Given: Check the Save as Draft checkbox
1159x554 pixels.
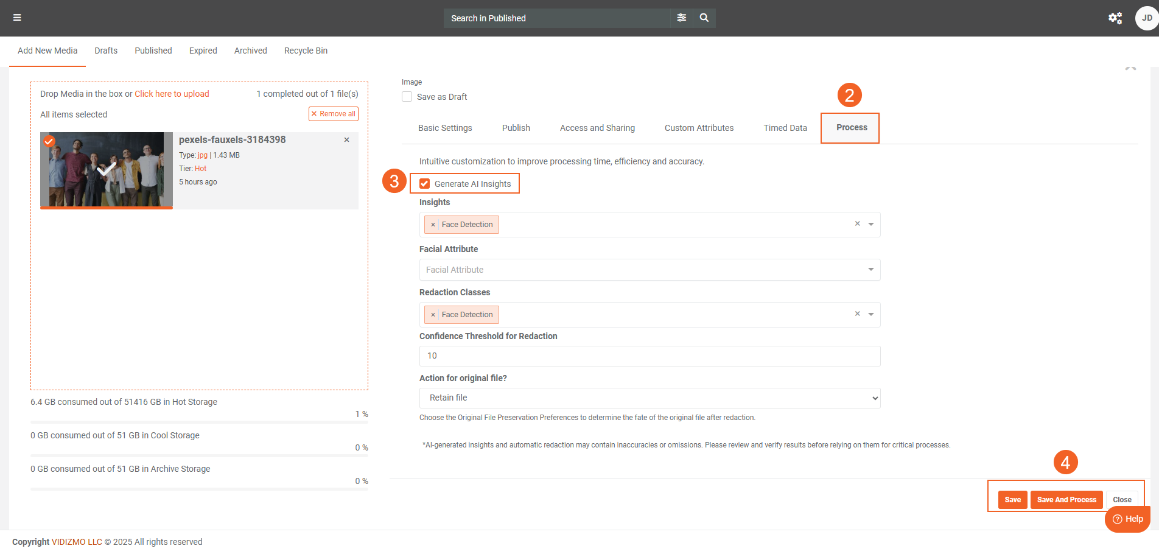Looking at the screenshot, I should (x=407, y=97).
